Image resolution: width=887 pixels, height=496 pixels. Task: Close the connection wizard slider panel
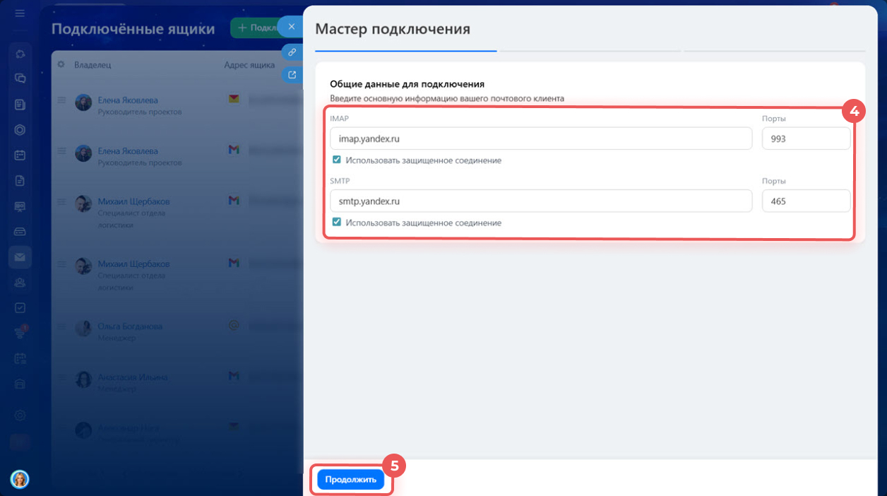[290, 27]
